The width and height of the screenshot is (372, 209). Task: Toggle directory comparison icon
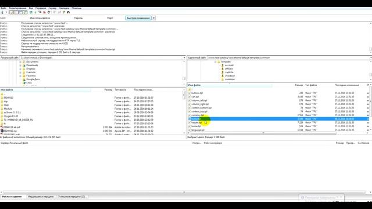pos(59,12)
